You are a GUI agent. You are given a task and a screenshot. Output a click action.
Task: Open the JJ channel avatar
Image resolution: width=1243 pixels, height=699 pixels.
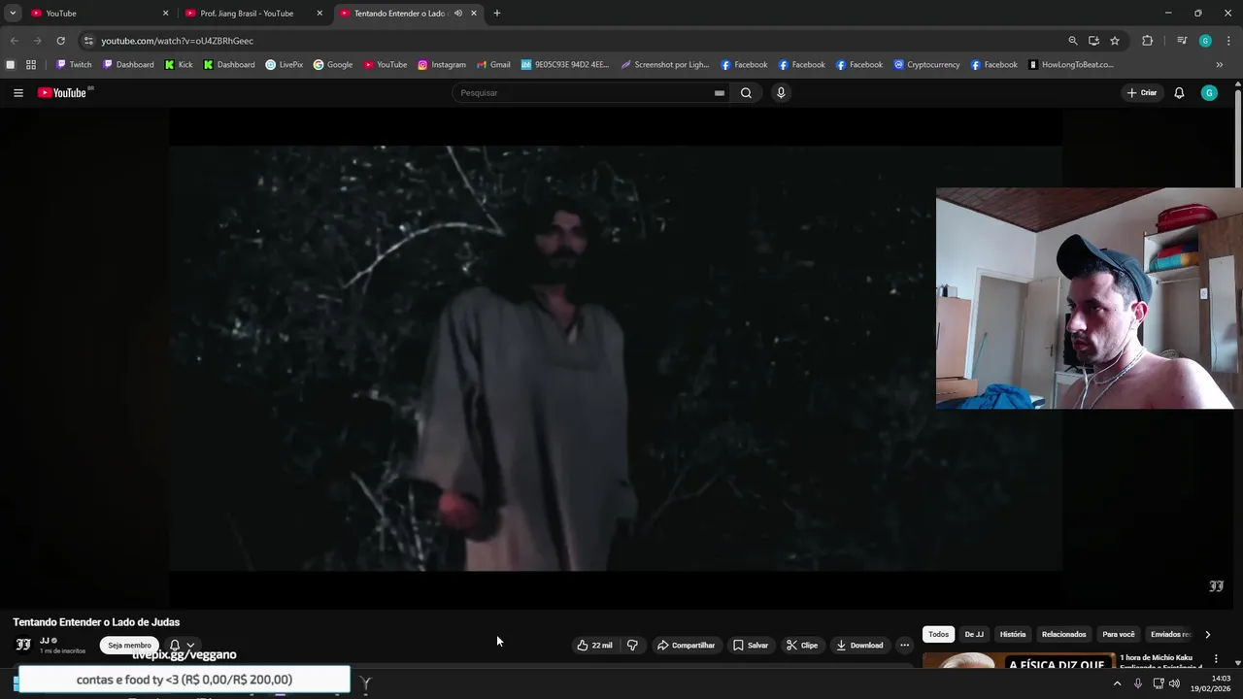(23, 645)
